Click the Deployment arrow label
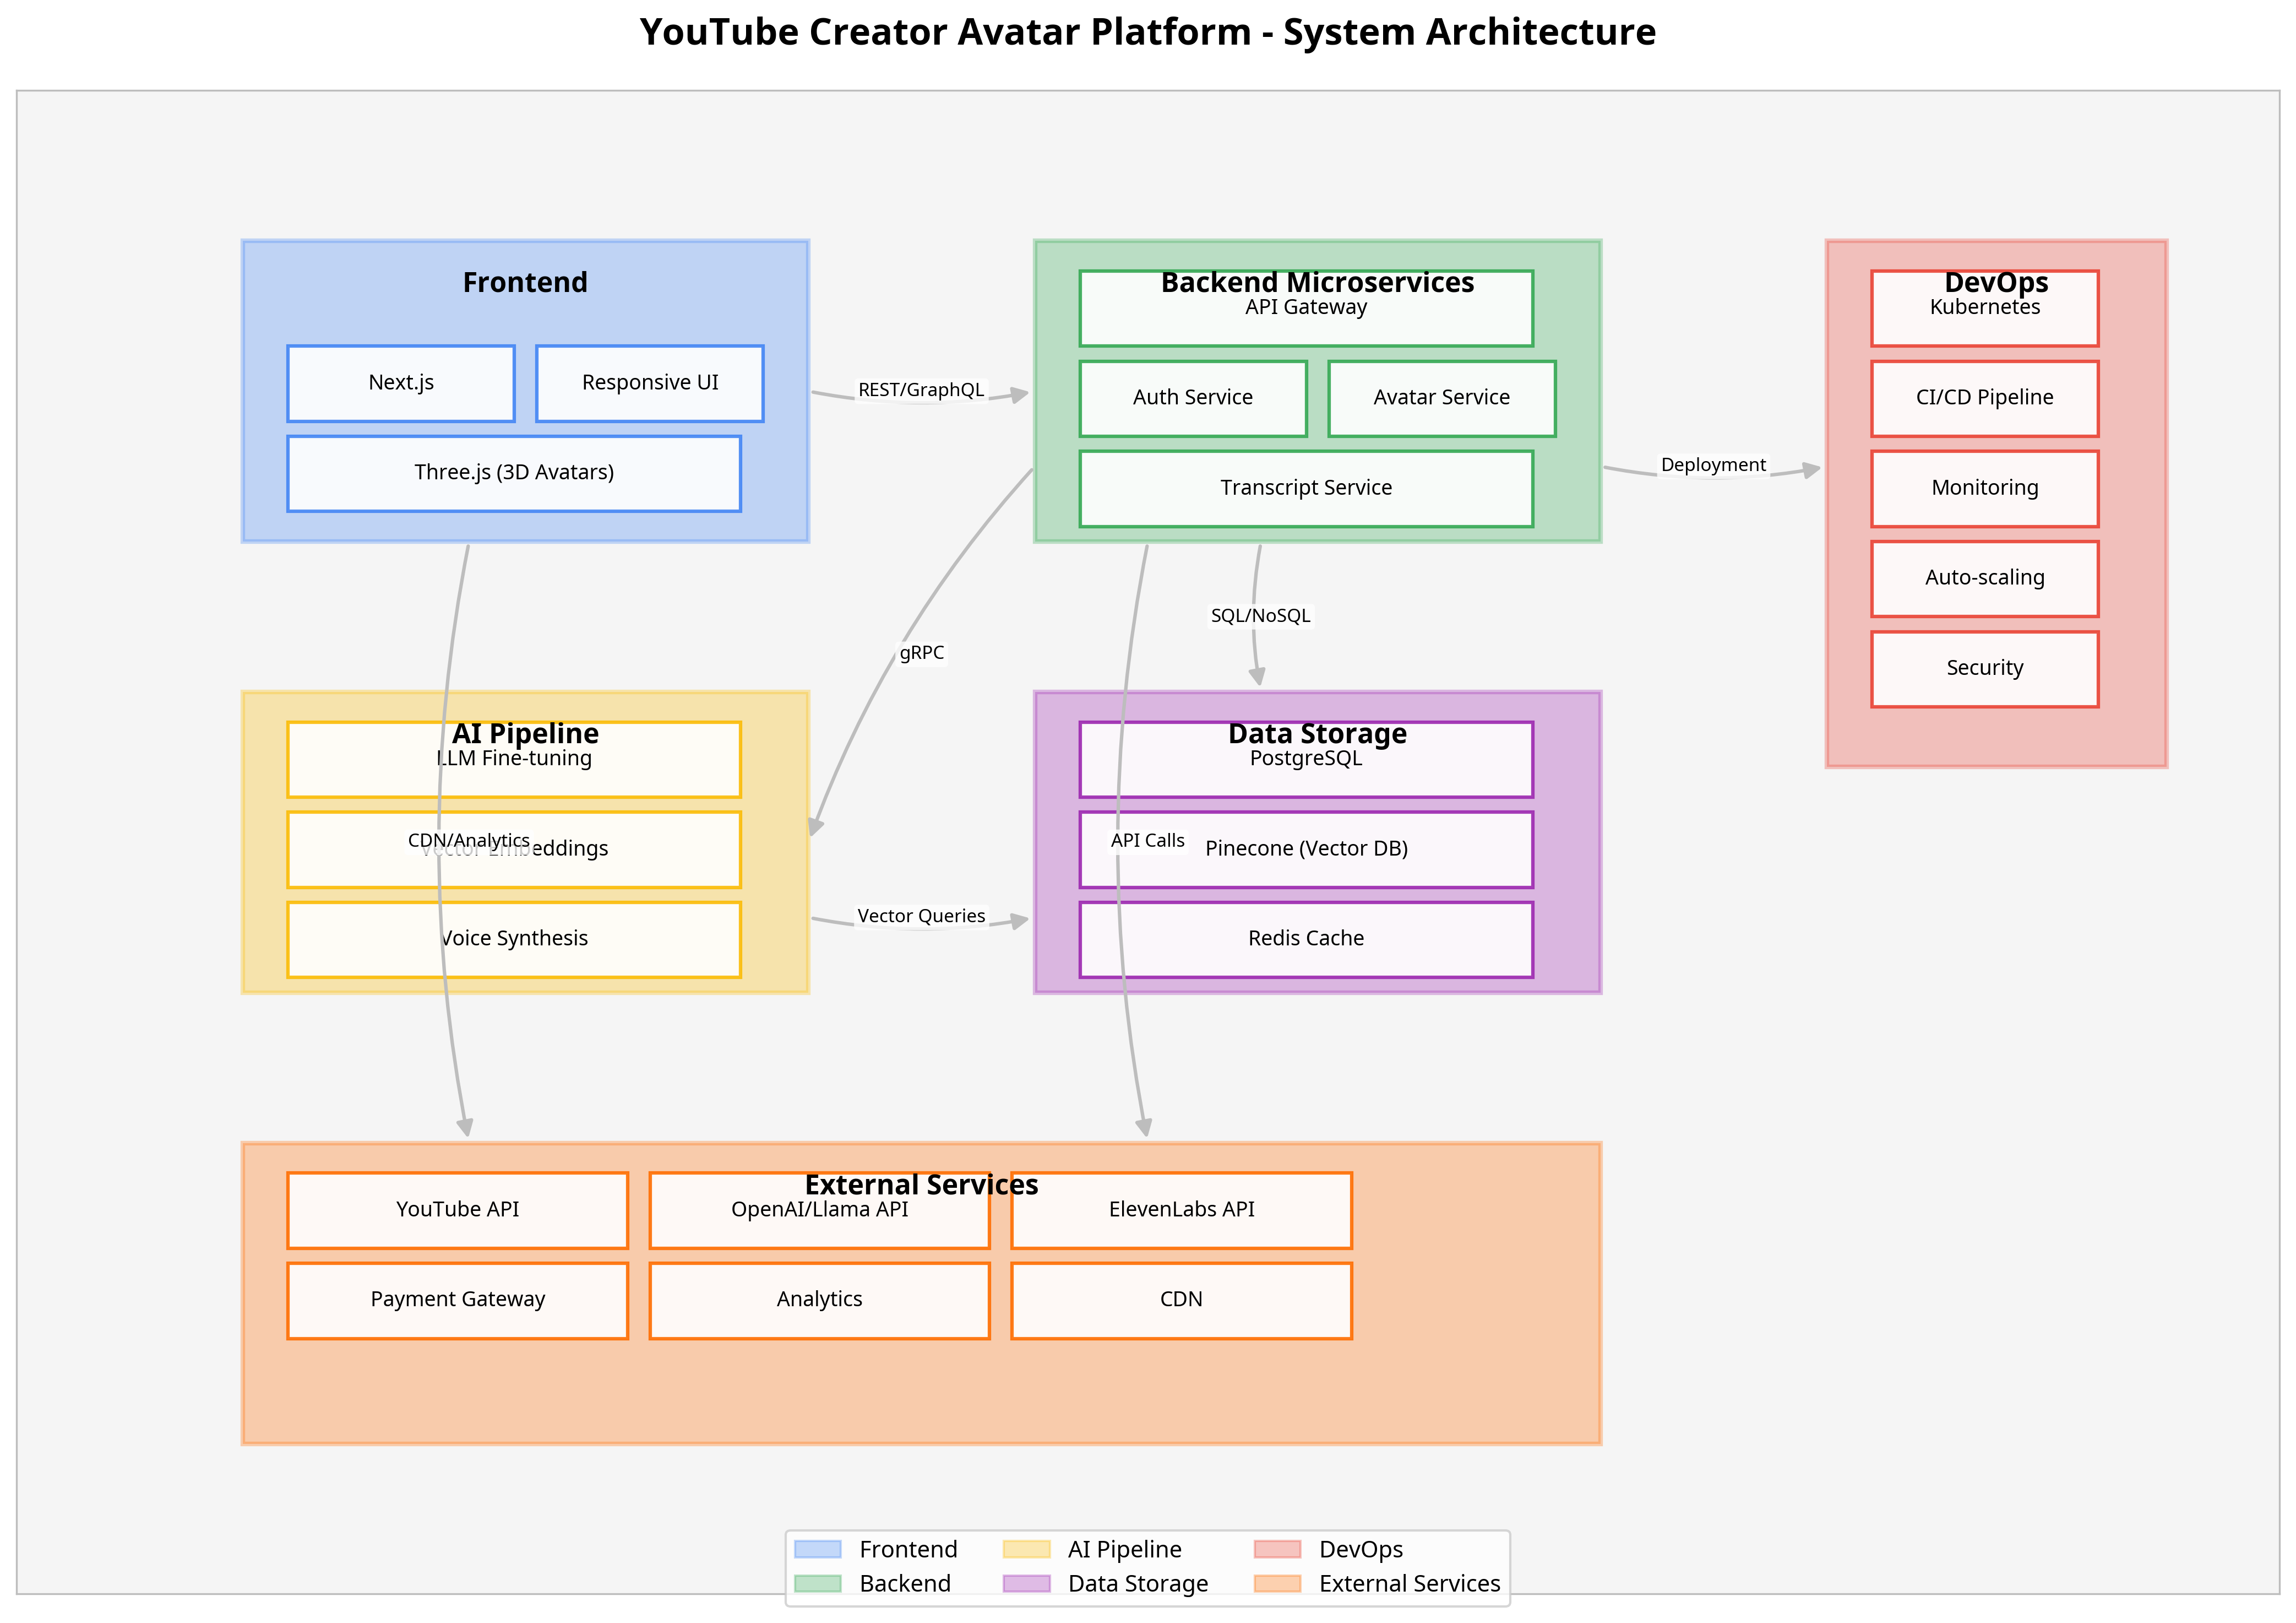Screen dimensions: 2296x1623 [x=1714, y=466]
